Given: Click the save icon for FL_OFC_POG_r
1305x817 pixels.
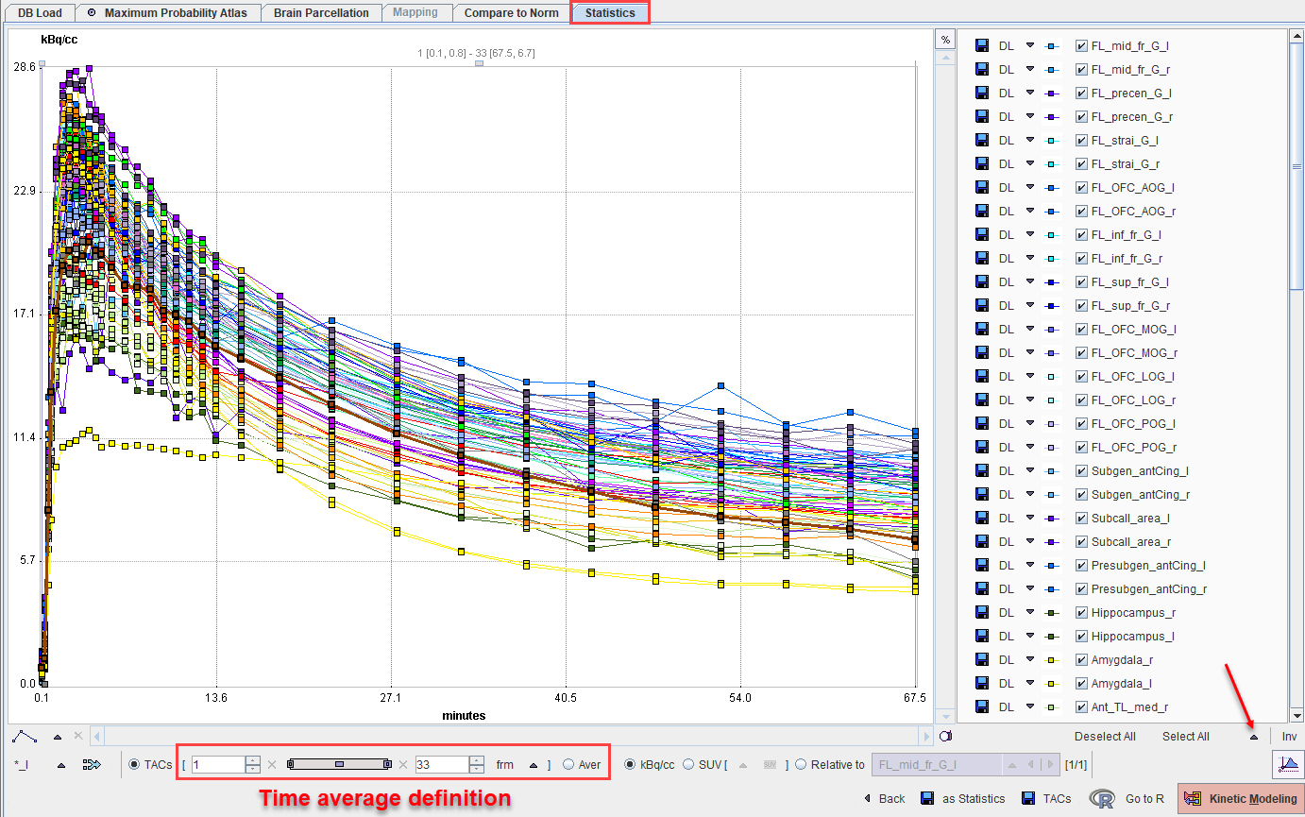Looking at the screenshot, I should click(x=982, y=447).
